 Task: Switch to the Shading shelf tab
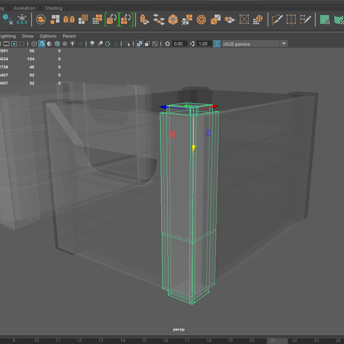click(53, 8)
